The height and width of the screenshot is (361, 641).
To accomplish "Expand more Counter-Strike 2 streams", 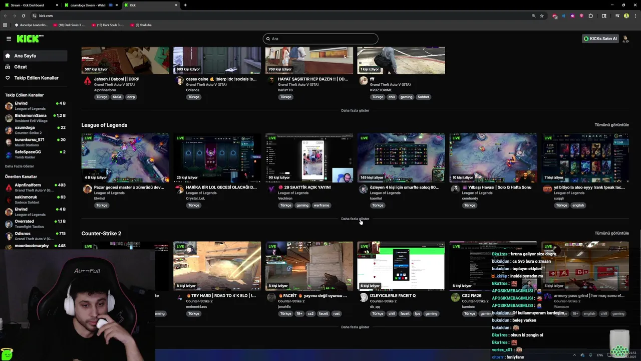I will coord(355,327).
